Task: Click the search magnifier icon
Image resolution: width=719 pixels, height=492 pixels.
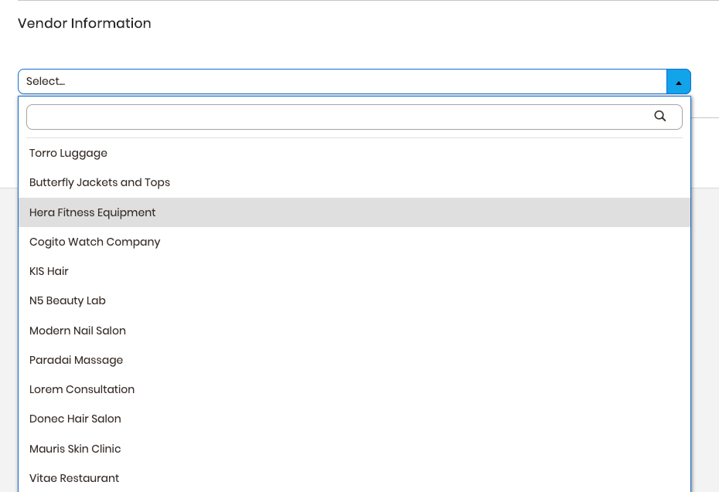Action: click(659, 117)
